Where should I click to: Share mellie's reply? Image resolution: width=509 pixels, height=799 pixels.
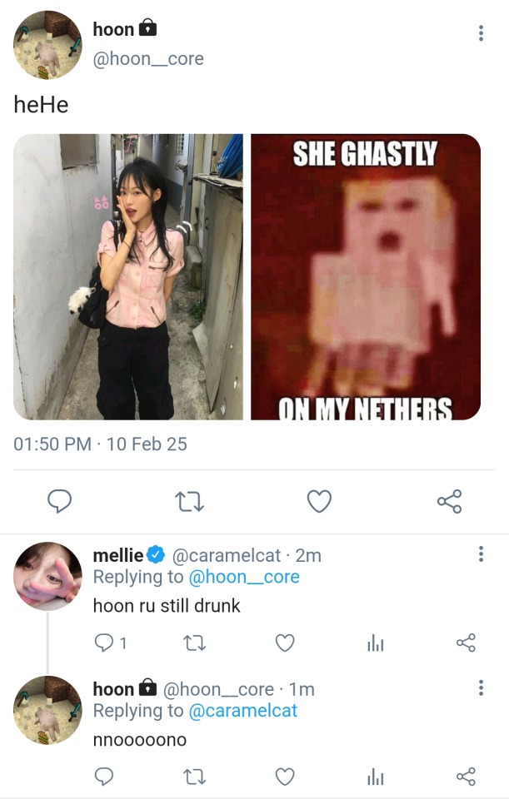tap(466, 643)
